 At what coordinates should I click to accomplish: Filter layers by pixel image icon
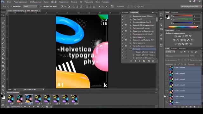181,52
